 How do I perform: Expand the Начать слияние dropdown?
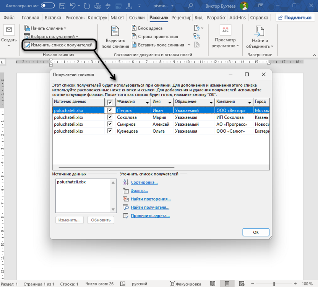pyautogui.click(x=65, y=28)
